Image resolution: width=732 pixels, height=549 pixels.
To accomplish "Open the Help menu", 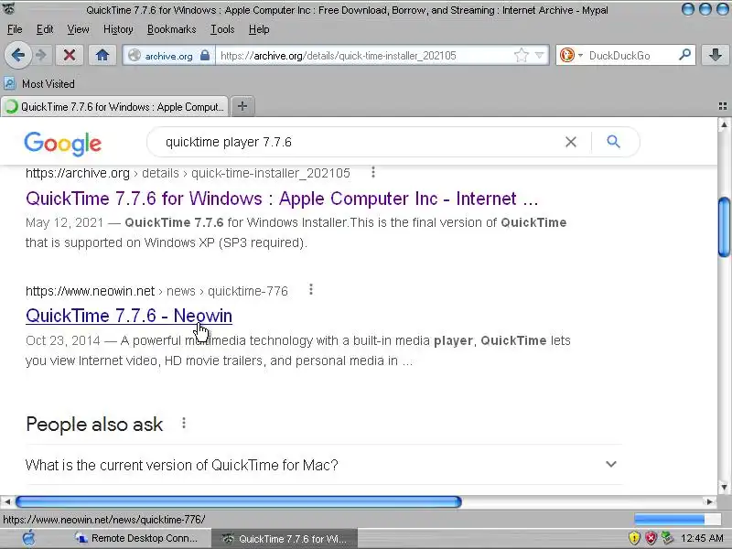I will tap(259, 29).
